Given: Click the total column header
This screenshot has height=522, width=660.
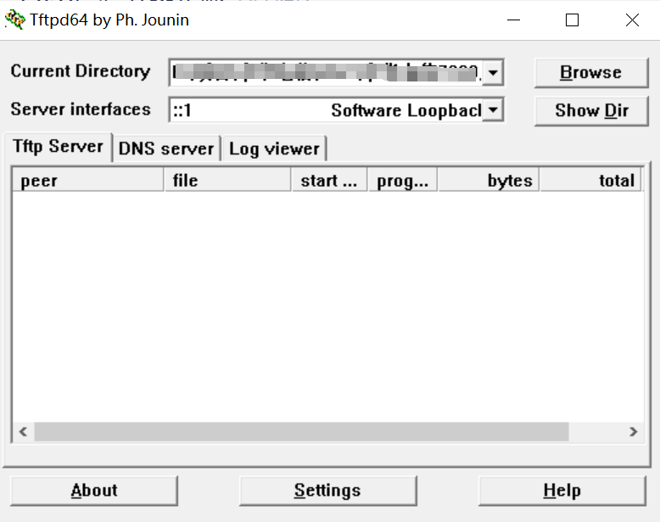Looking at the screenshot, I should [590, 180].
